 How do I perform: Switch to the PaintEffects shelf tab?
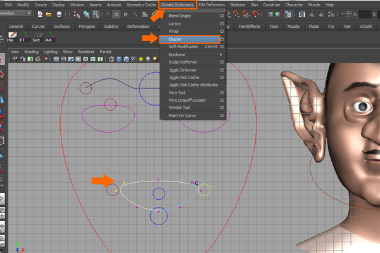click(x=249, y=27)
